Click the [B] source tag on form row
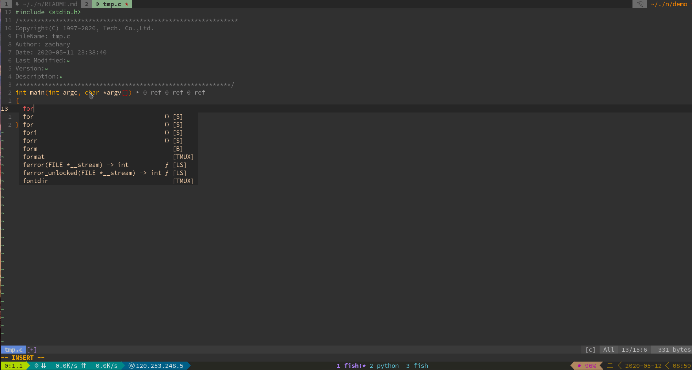Image resolution: width=692 pixels, height=370 pixels. point(178,149)
